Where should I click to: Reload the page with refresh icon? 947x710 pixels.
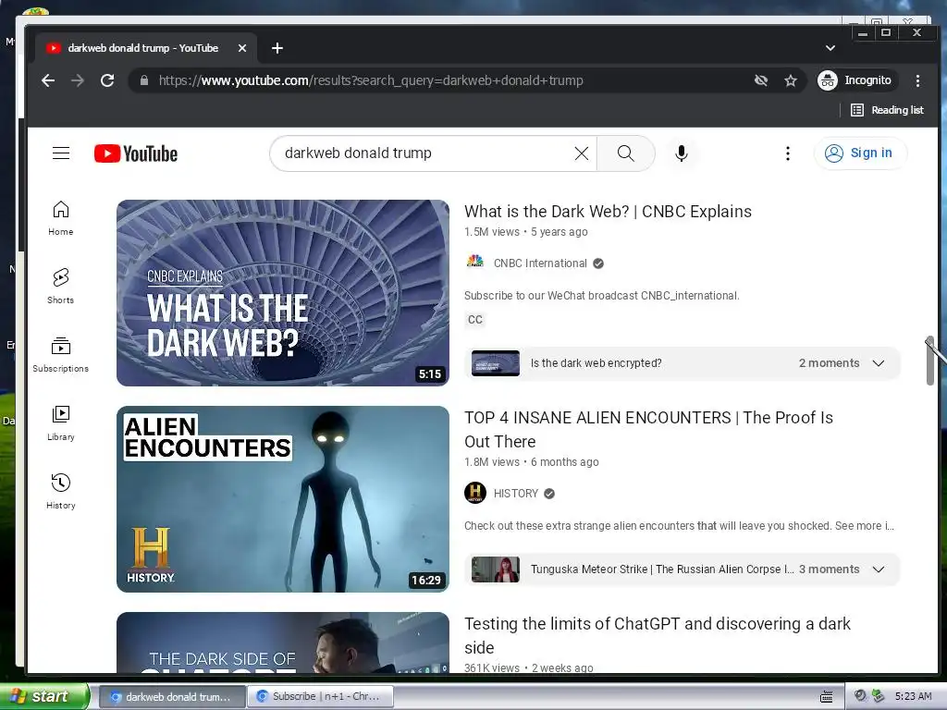[x=107, y=80]
